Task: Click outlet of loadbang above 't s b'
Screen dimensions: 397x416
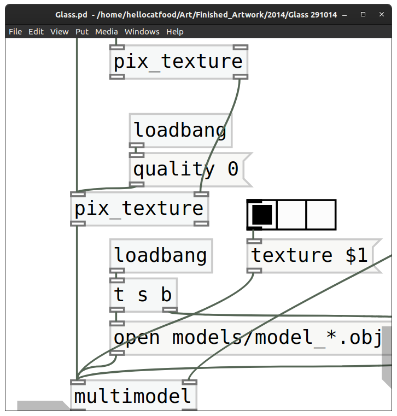Action: click(117, 271)
